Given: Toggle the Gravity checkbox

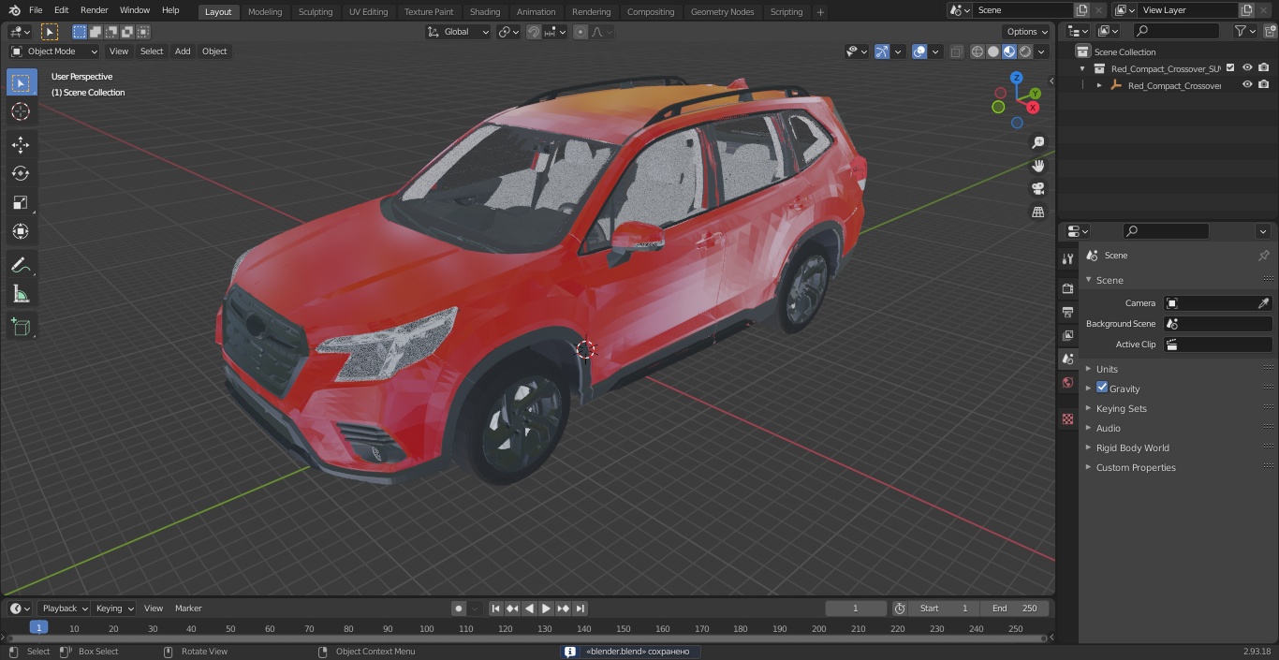Looking at the screenshot, I should coord(1102,388).
